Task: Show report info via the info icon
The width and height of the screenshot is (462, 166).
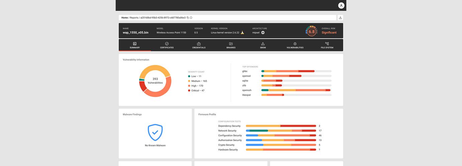Action: click(x=191, y=18)
